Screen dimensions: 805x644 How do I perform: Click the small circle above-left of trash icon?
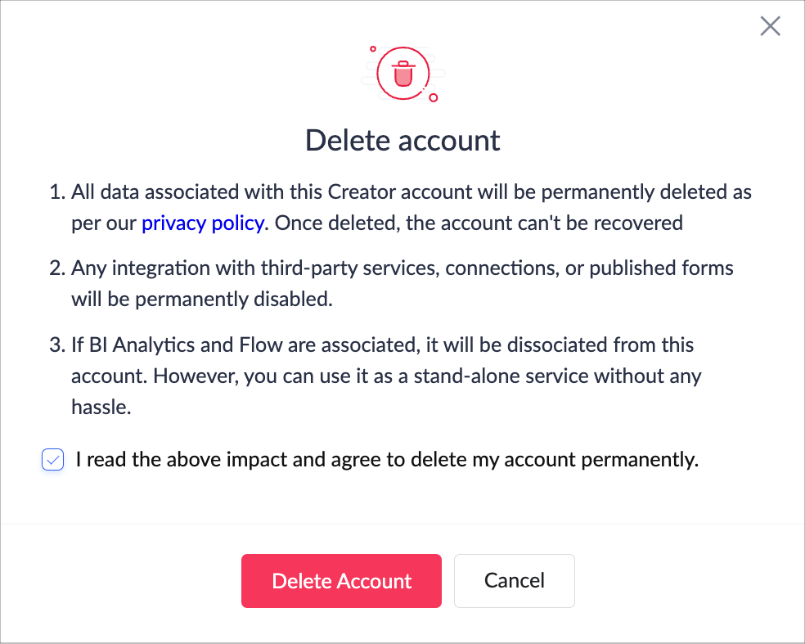pos(373,49)
